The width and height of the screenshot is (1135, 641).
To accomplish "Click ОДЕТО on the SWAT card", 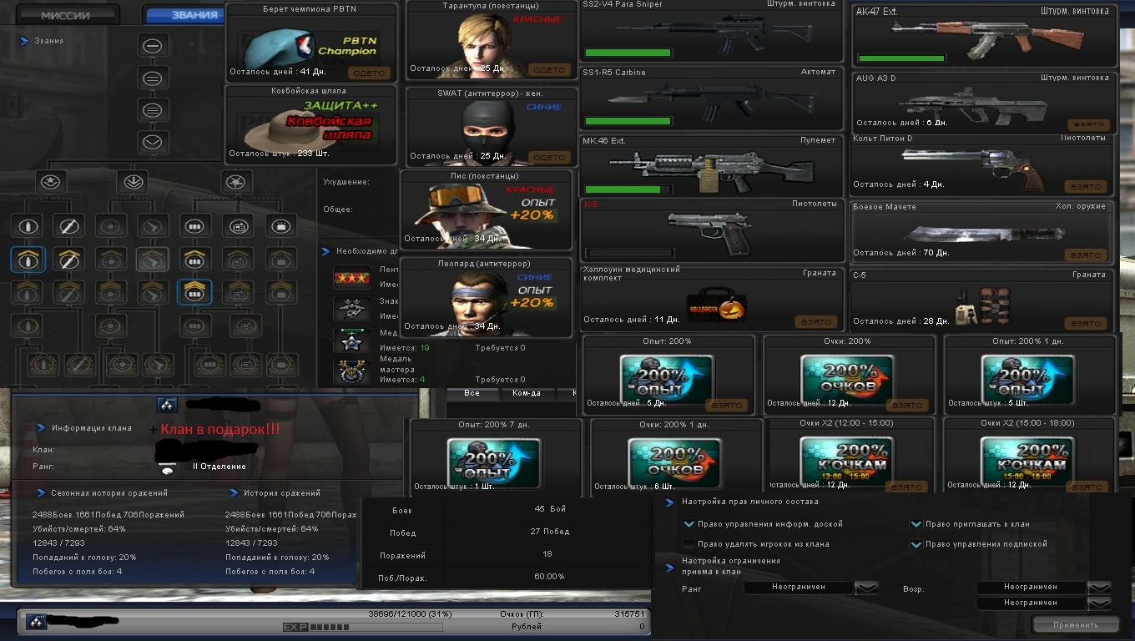I will click(548, 157).
